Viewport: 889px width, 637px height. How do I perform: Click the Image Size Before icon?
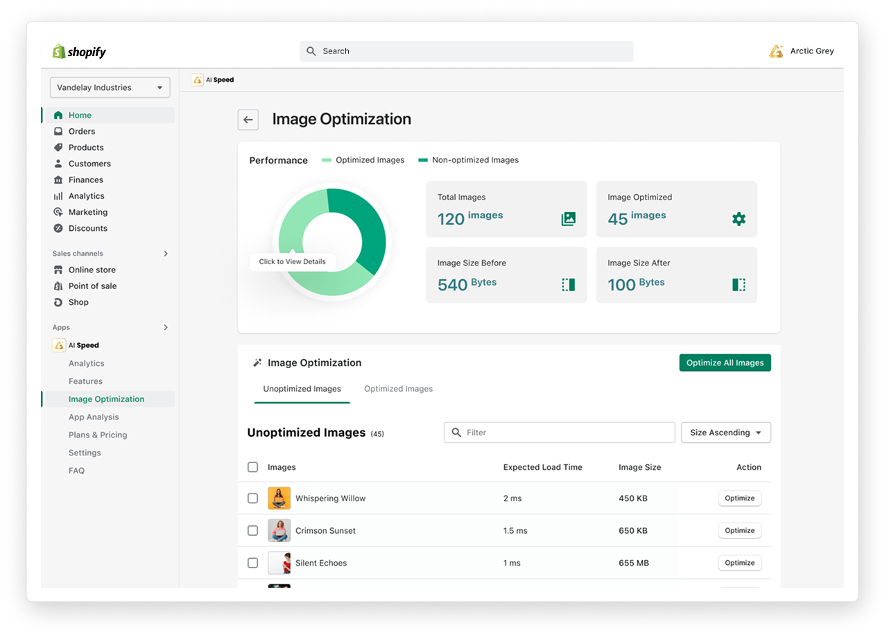[x=568, y=285]
